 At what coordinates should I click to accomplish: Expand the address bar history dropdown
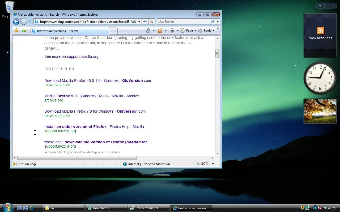click(x=139, y=22)
